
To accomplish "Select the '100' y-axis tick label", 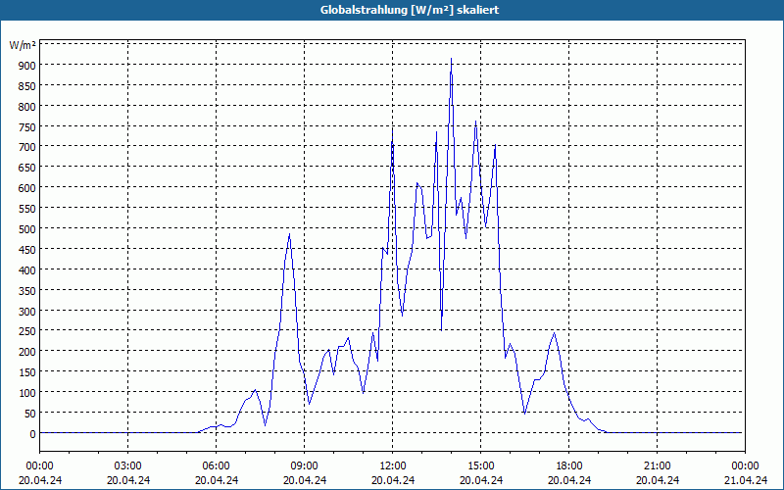I will 27,393.
